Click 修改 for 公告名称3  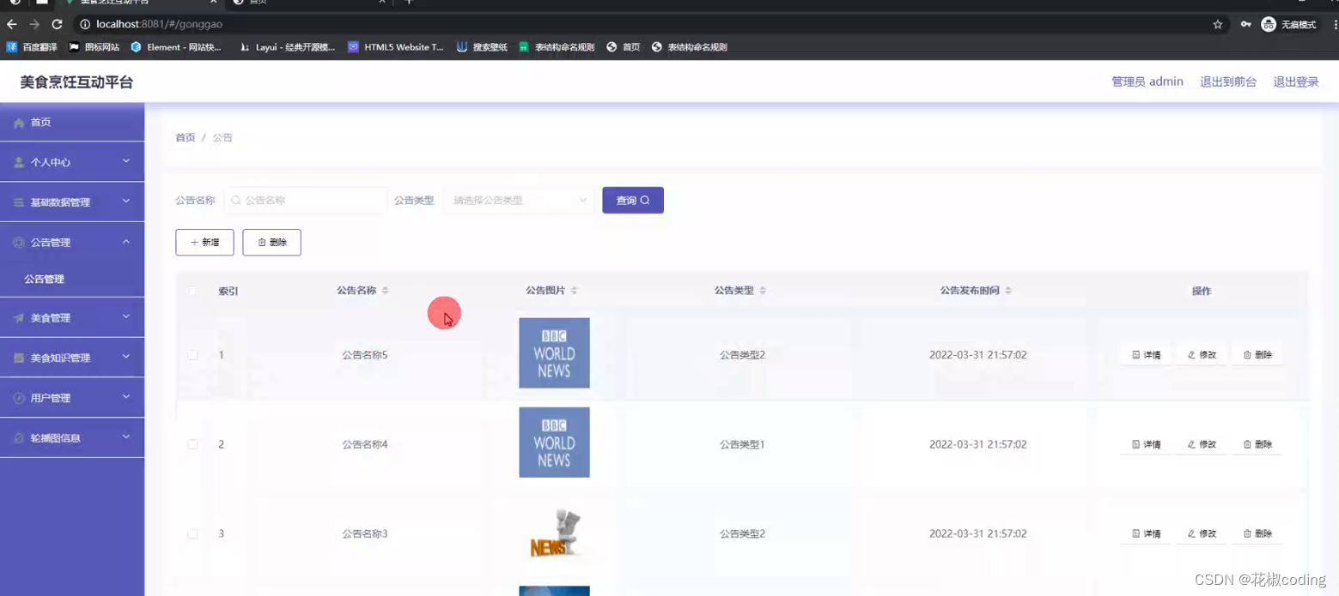1202,533
